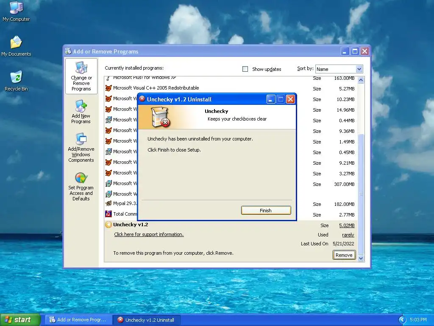This screenshot has height=326, width=434.
Task: Close the Add or Remove Programs window
Action: point(365,51)
